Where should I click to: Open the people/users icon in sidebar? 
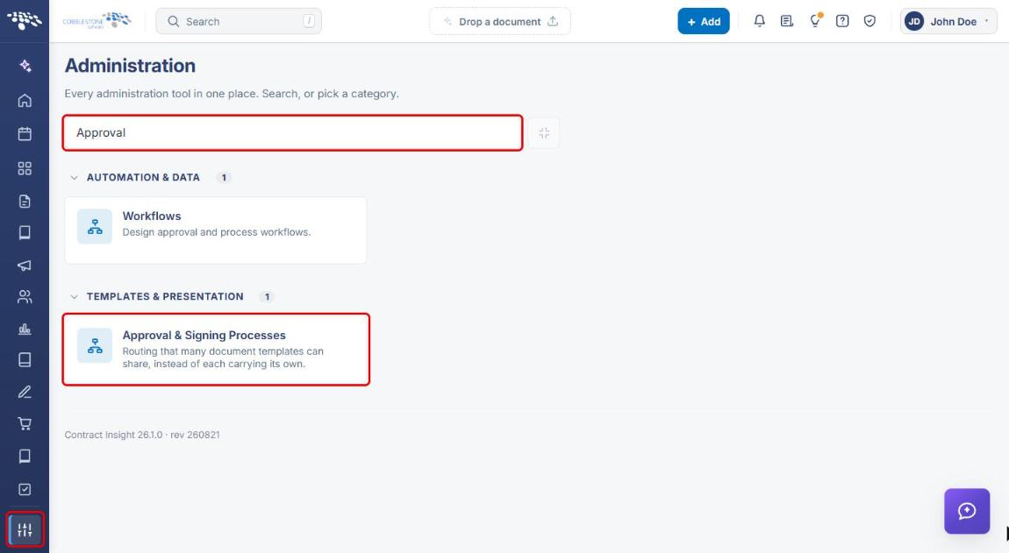coord(25,296)
